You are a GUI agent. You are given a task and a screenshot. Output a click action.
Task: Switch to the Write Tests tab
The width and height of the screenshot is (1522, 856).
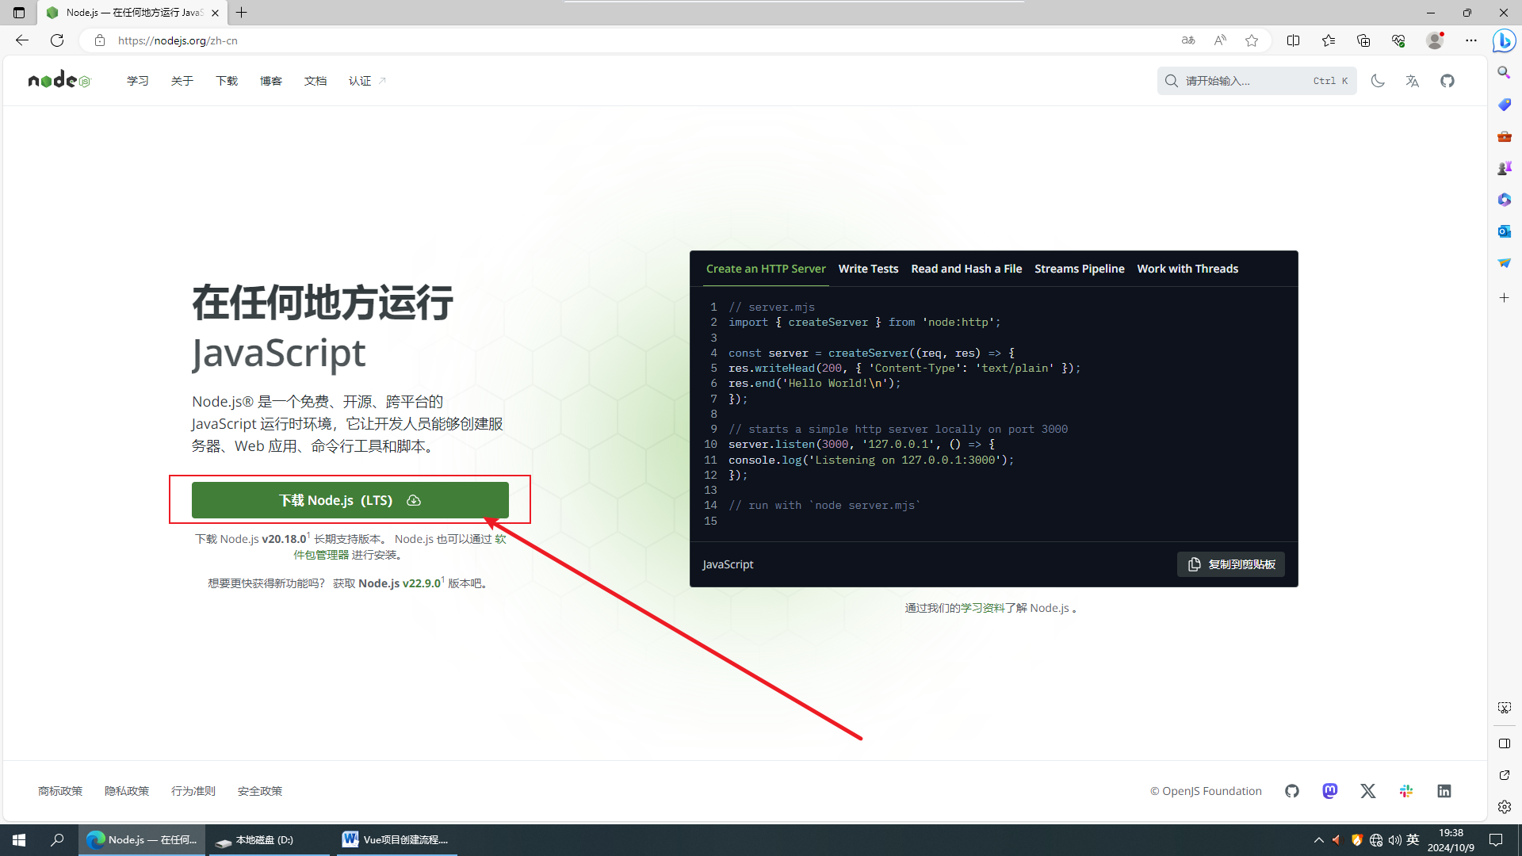[x=868, y=268]
